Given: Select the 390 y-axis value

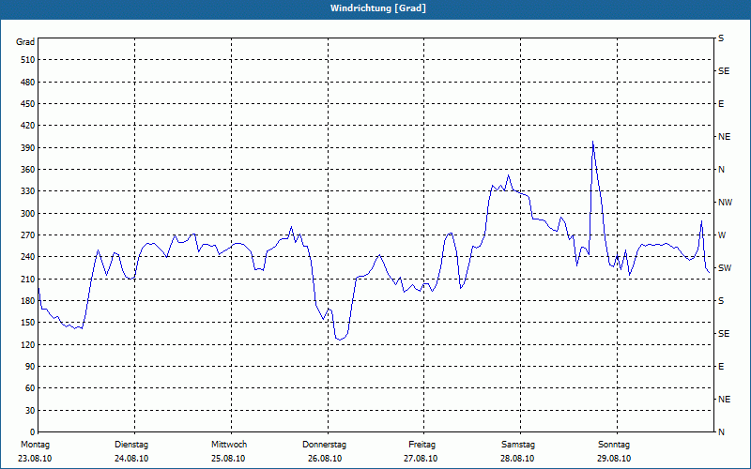Looking at the screenshot, I should coord(28,147).
